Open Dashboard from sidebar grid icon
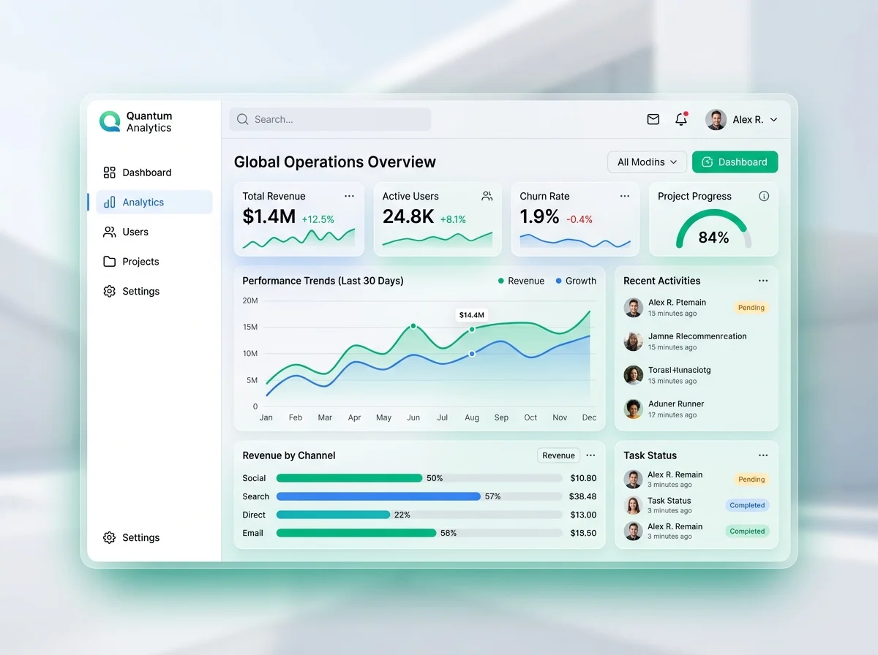 click(x=110, y=173)
